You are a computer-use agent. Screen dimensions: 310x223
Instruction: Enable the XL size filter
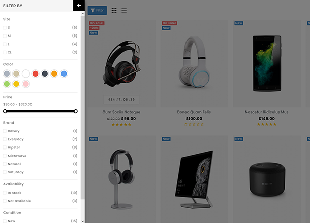[x=5, y=52]
